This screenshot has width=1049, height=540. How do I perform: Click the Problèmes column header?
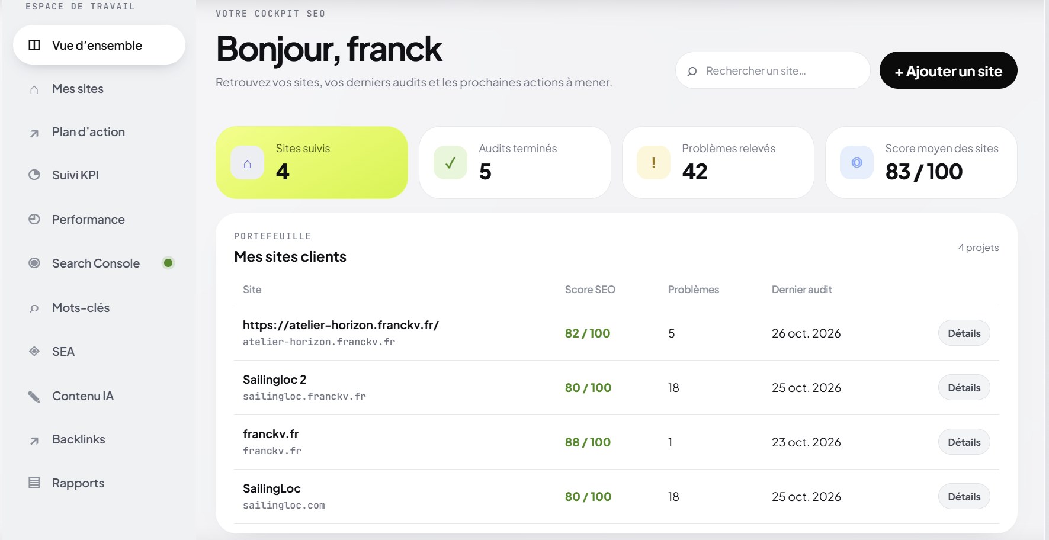(693, 290)
